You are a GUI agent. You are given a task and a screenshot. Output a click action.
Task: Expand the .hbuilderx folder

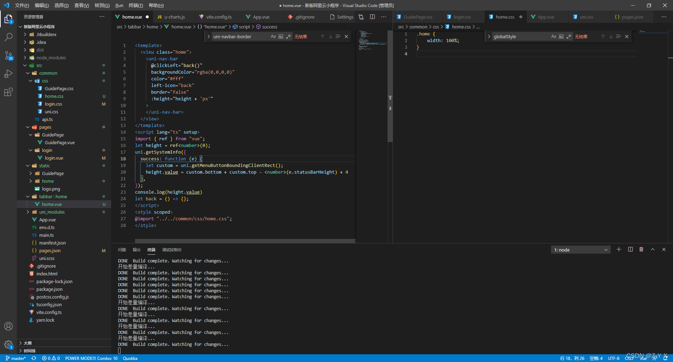25,34
